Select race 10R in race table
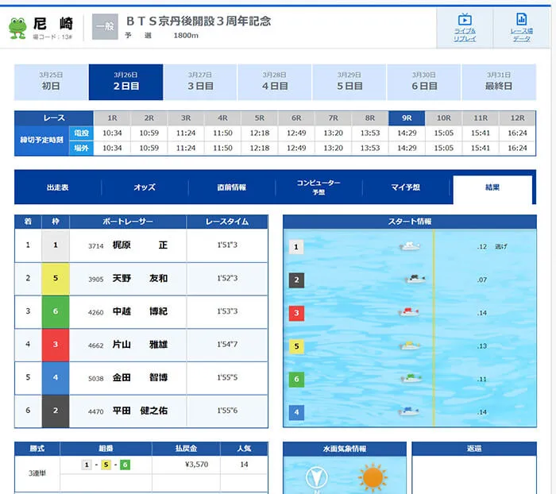Viewport: 556px width, 494px height. [443, 118]
